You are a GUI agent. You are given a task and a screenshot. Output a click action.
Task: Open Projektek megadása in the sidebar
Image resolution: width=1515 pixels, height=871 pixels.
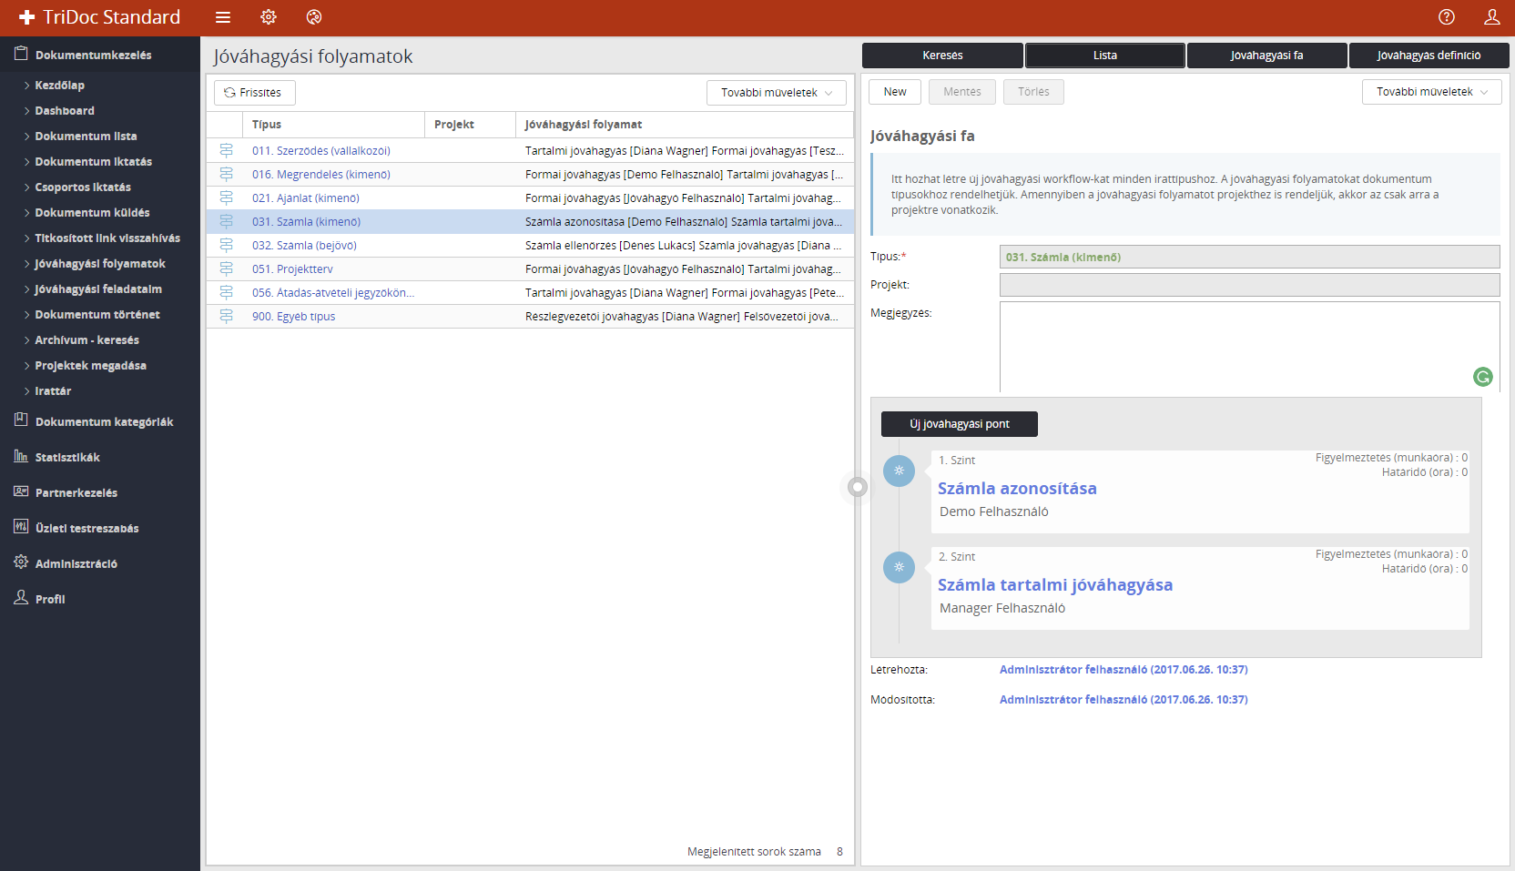pos(90,366)
